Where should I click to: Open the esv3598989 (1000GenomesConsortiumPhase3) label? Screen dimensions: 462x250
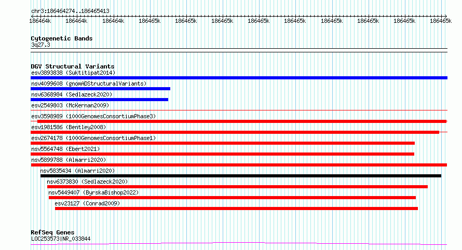(x=93, y=116)
